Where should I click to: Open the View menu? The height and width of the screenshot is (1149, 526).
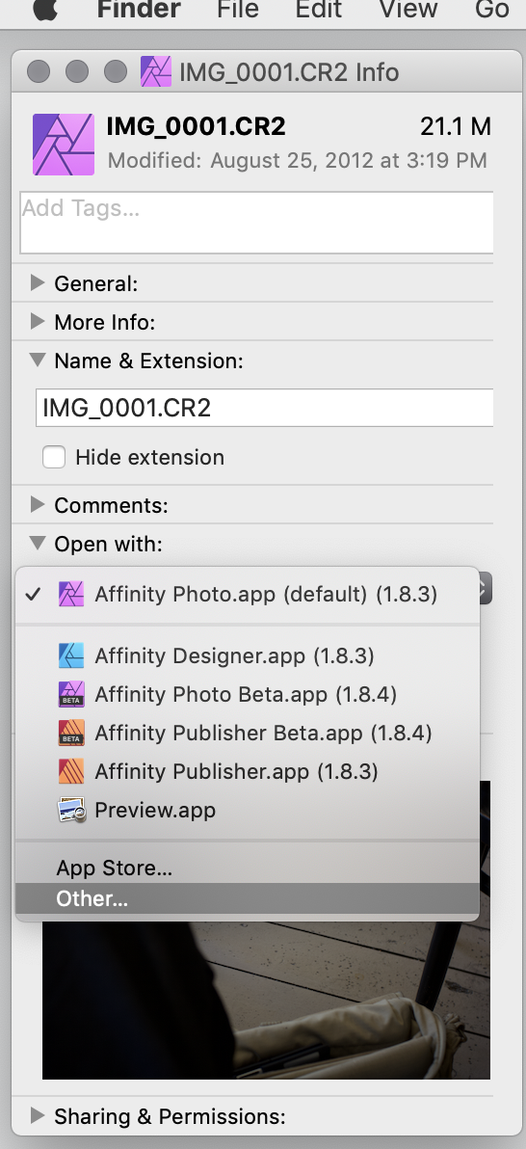tap(408, 10)
